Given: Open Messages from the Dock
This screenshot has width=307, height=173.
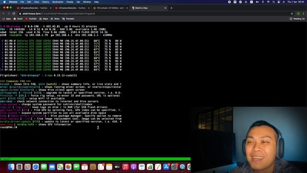Looking at the screenshot, I should tap(44, 167).
